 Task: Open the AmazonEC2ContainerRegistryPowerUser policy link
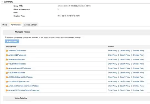point(24,90)
